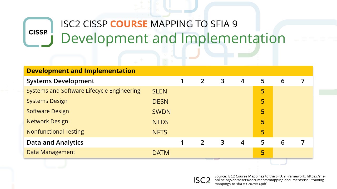Open the sfia-online.org source URL
This screenshot has height=189, width=337.
click(x=270, y=180)
